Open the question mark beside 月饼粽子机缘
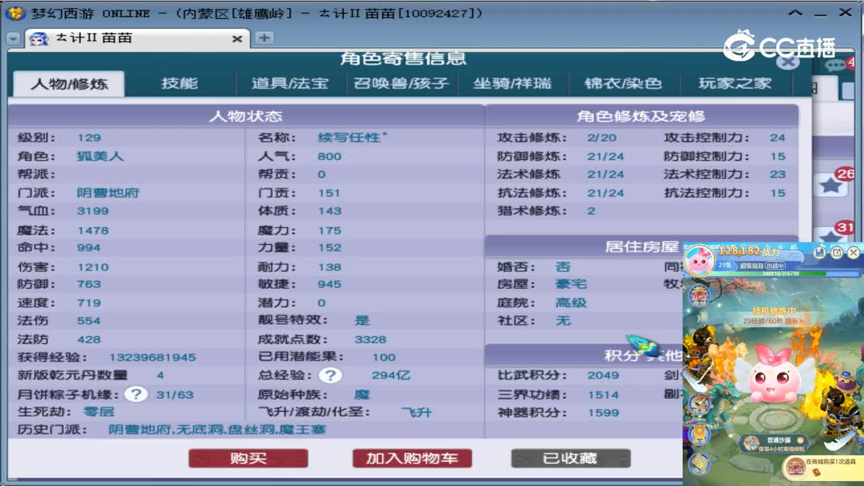 pos(137,394)
